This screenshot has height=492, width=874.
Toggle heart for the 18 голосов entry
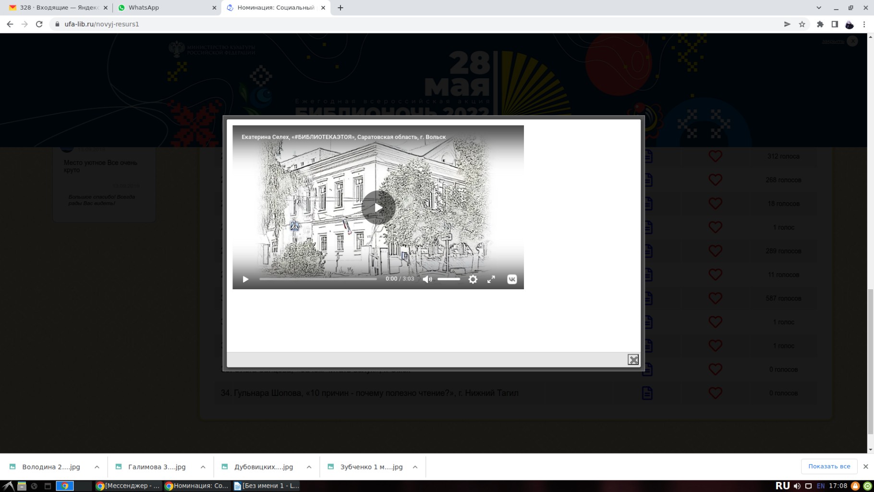(715, 204)
